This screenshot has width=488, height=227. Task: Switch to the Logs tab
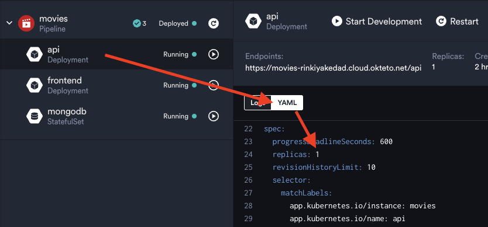tap(257, 103)
